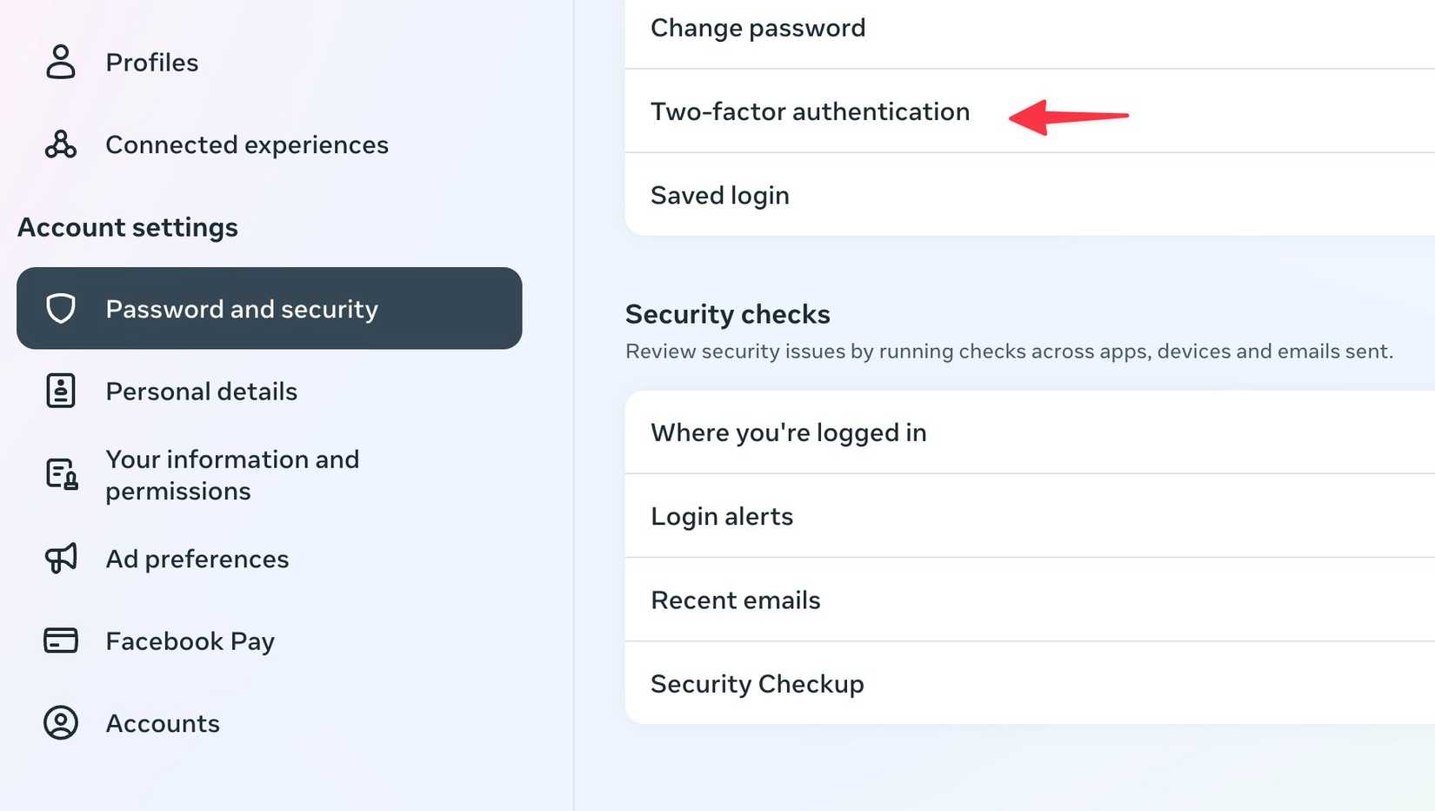Open the Change password option
The image size is (1435, 811).
pyautogui.click(x=758, y=27)
